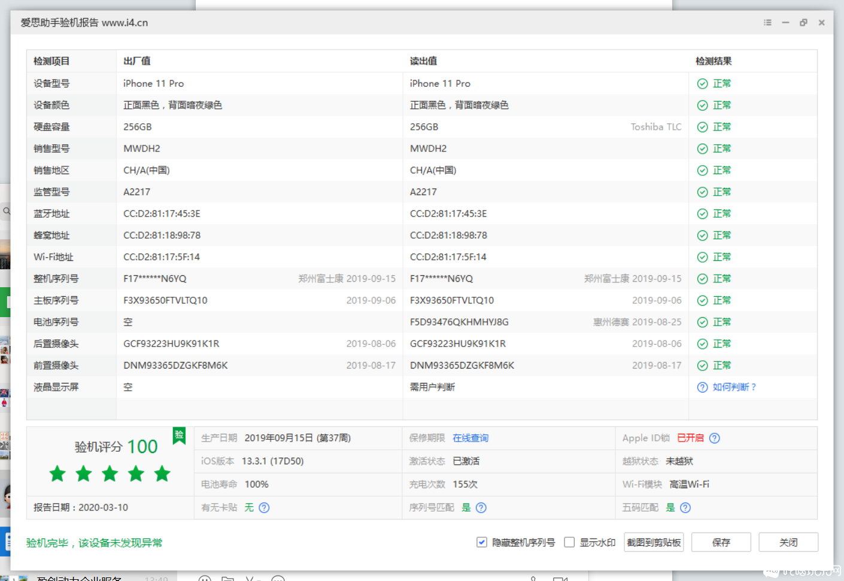Click the 未越狱 jailbreak status value
This screenshot has width=844, height=581.
tap(679, 461)
